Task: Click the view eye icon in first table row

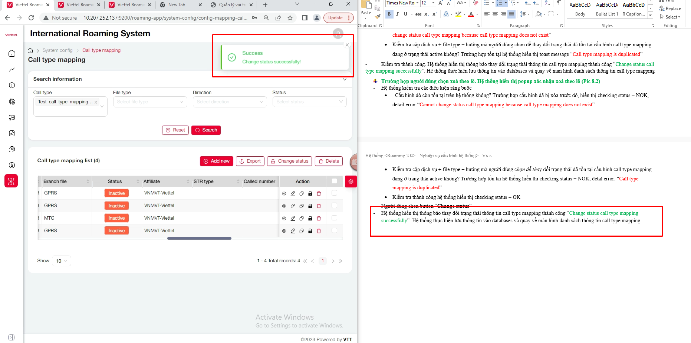Action: [x=284, y=193]
